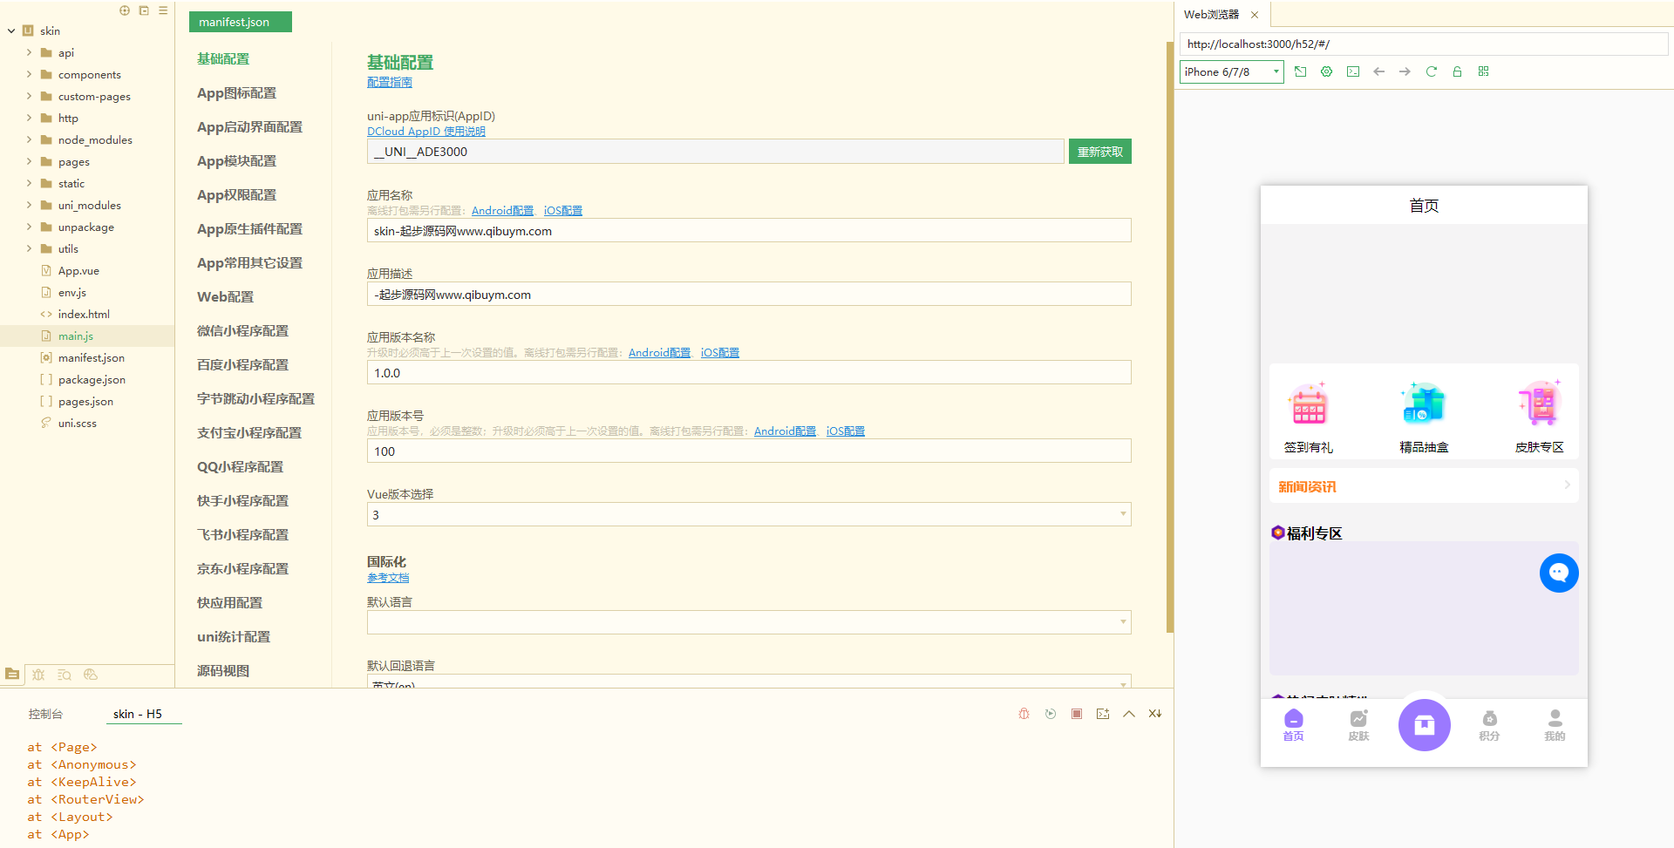Image resolution: width=1674 pixels, height=848 pixels.
Task: Collapse the console panel with the up chevron
Action: click(x=1129, y=714)
